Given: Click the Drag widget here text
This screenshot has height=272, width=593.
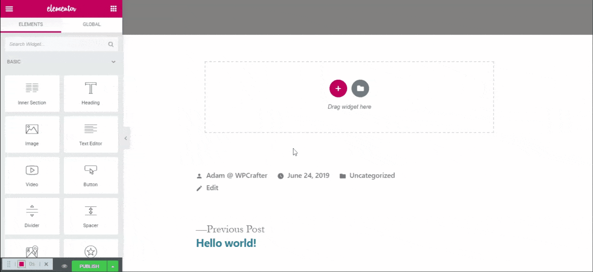Looking at the screenshot, I should (x=349, y=107).
